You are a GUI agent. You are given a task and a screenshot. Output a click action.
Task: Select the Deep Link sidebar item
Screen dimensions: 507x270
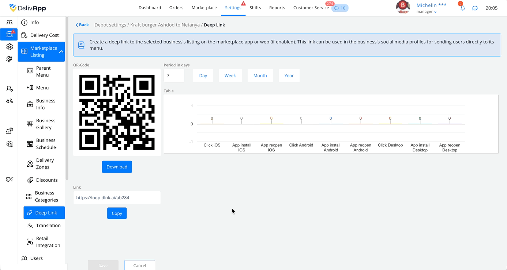pyautogui.click(x=44, y=213)
